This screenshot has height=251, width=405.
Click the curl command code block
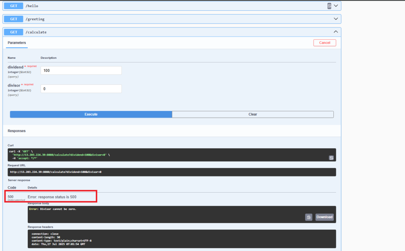[x=172, y=155]
